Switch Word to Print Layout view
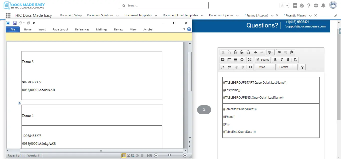The height and width of the screenshot is (159, 341). click(x=124, y=156)
